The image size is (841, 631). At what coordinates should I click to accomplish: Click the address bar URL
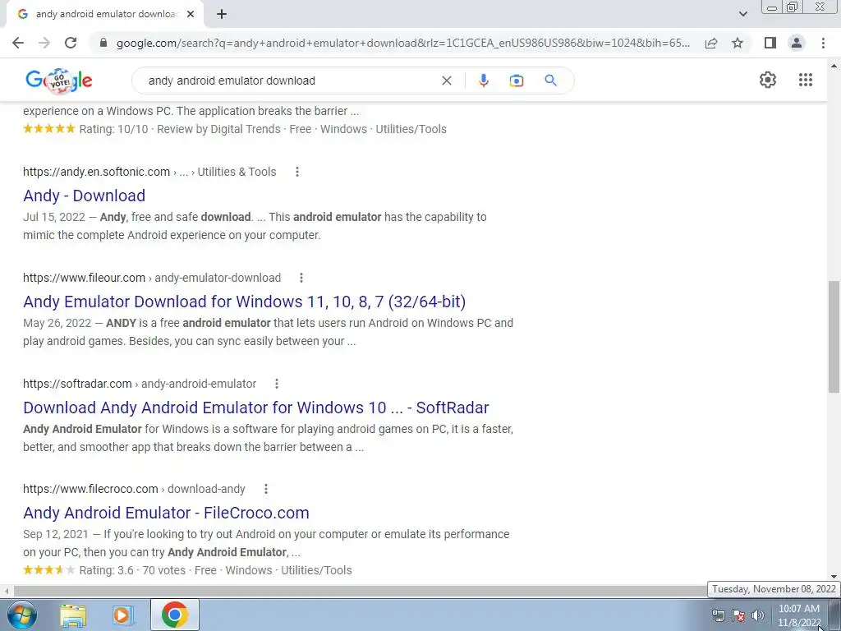point(402,43)
